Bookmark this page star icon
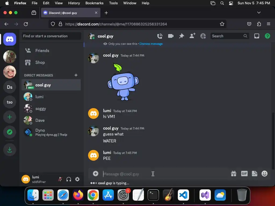 click(x=222, y=24)
